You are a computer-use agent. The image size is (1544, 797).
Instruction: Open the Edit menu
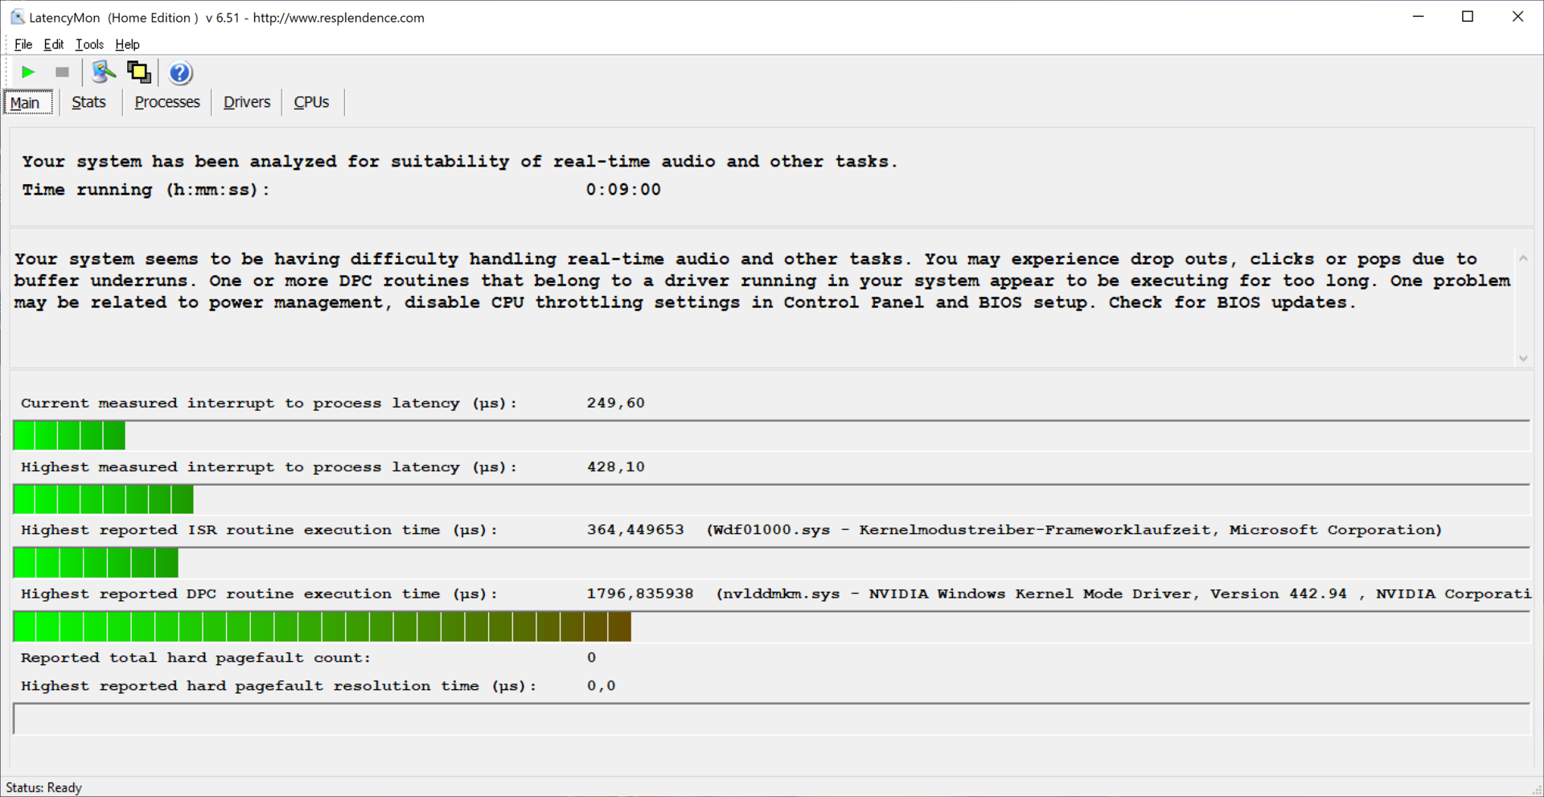(x=54, y=44)
